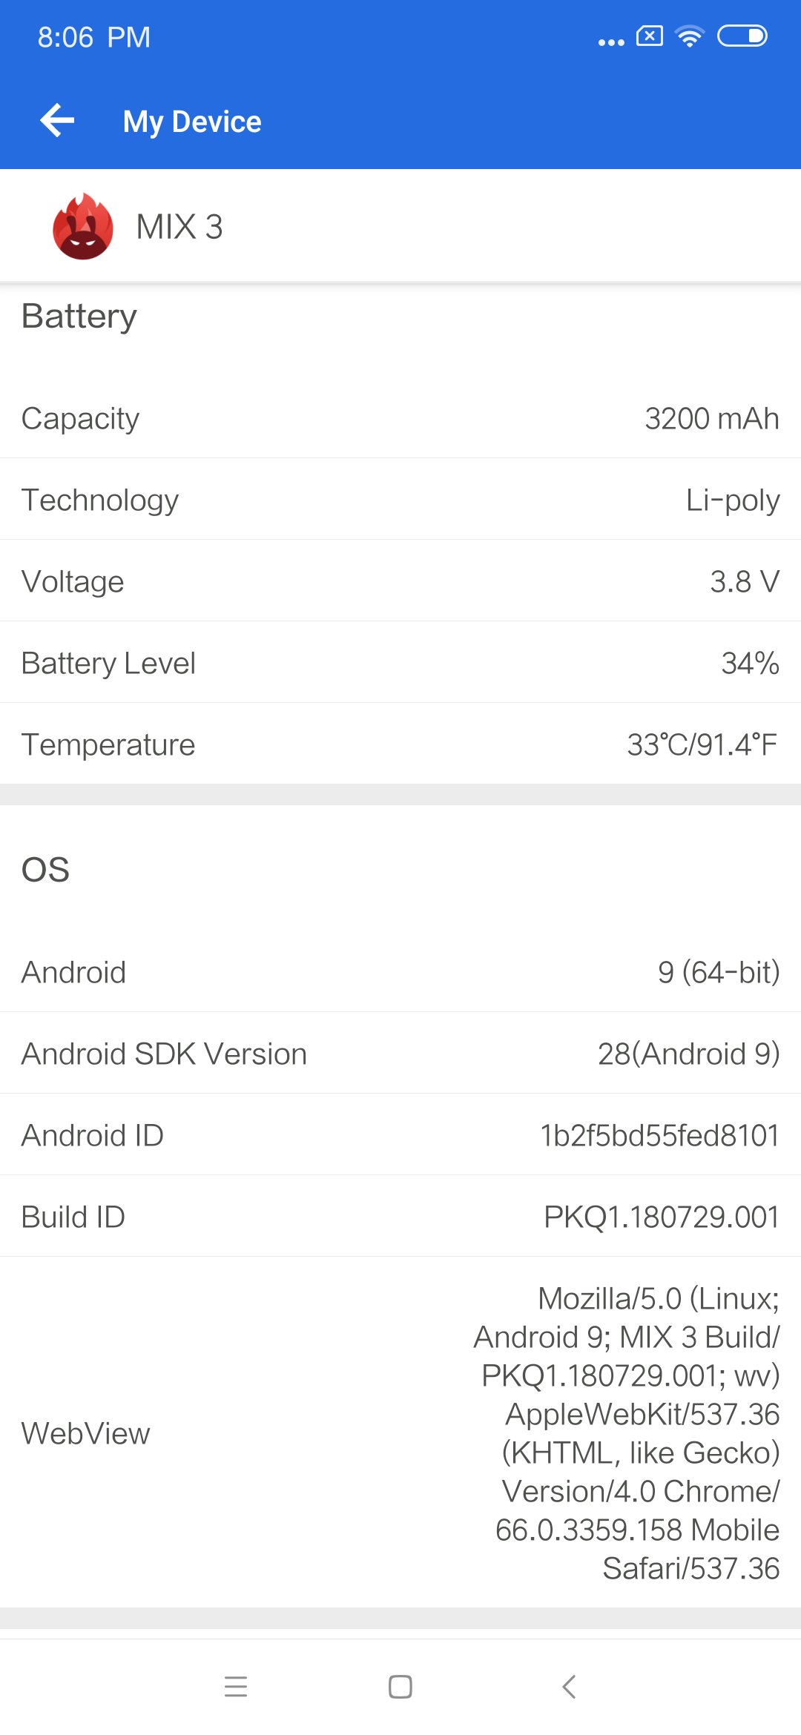The image size is (801, 1735).
Task: Select the Build ID PKQ1.180729.001 row
Action: [400, 1217]
